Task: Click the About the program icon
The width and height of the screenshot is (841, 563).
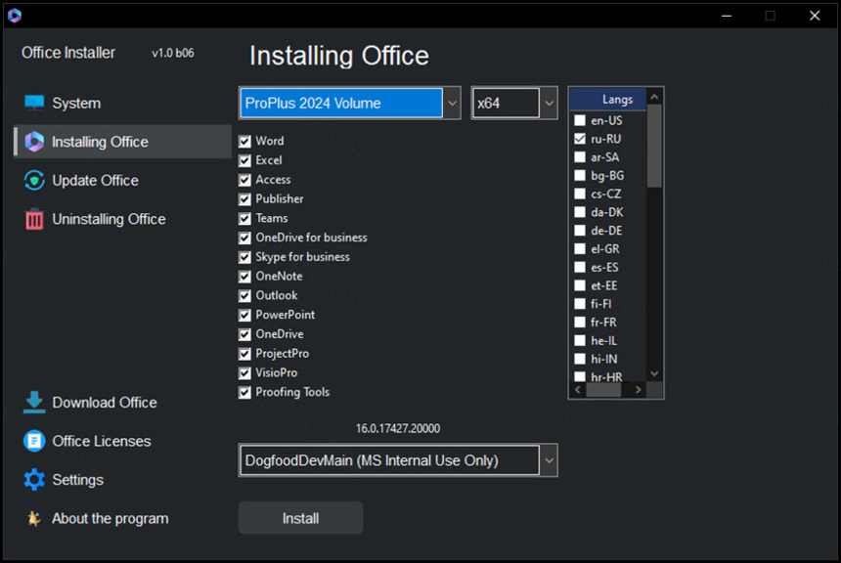Action: pos(34,519)
